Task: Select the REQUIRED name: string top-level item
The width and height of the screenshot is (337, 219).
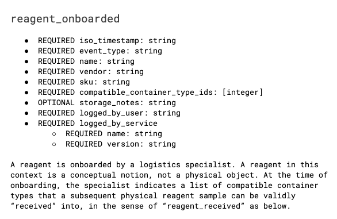Action: (86, 62)
